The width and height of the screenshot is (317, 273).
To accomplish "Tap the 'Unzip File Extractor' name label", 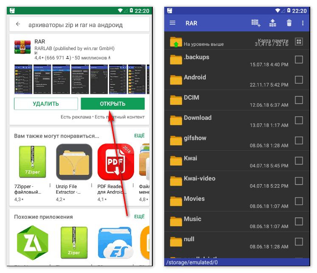I will point(68,189).
